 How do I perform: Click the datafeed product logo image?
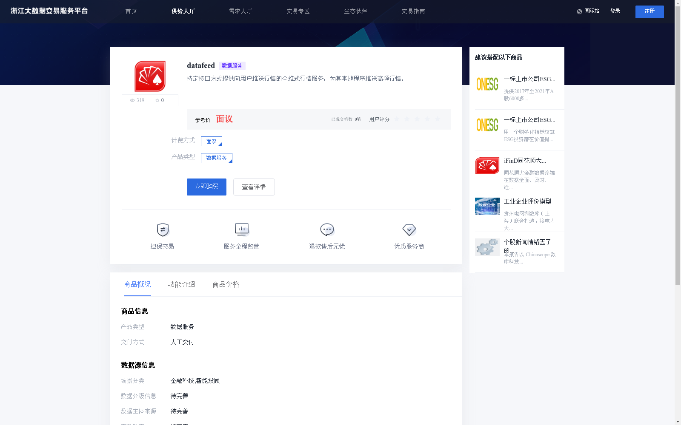point(150,76)
